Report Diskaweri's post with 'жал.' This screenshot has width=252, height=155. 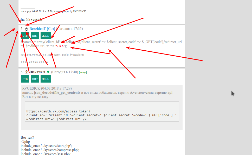coord(46,79)
